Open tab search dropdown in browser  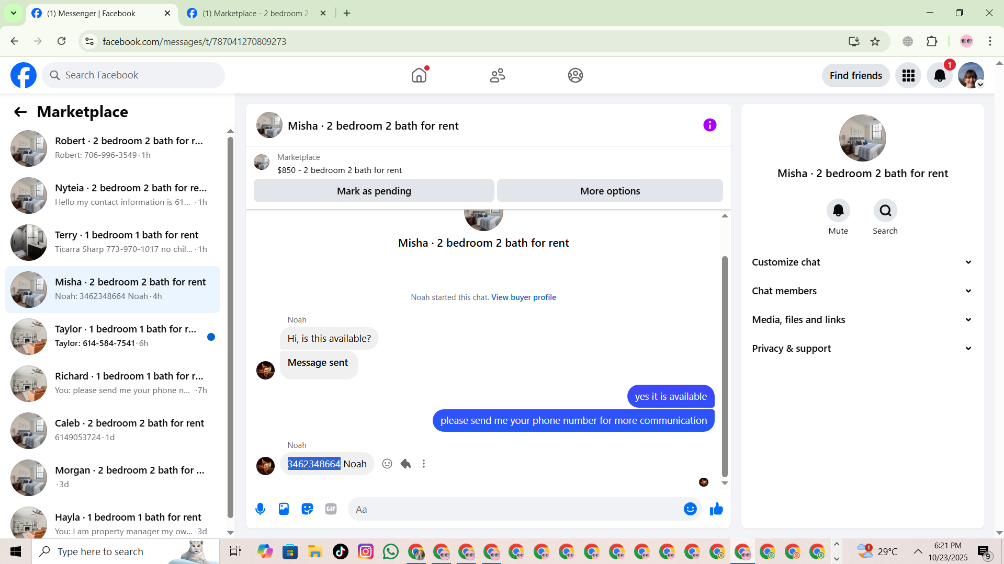click(14, 13)
